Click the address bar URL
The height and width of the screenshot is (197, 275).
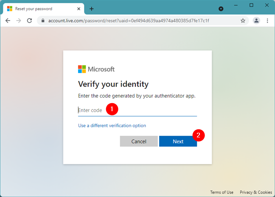[x=129, y=21]
